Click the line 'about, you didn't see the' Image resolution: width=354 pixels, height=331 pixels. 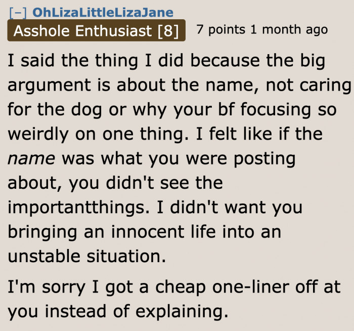[x=115, y=182]
